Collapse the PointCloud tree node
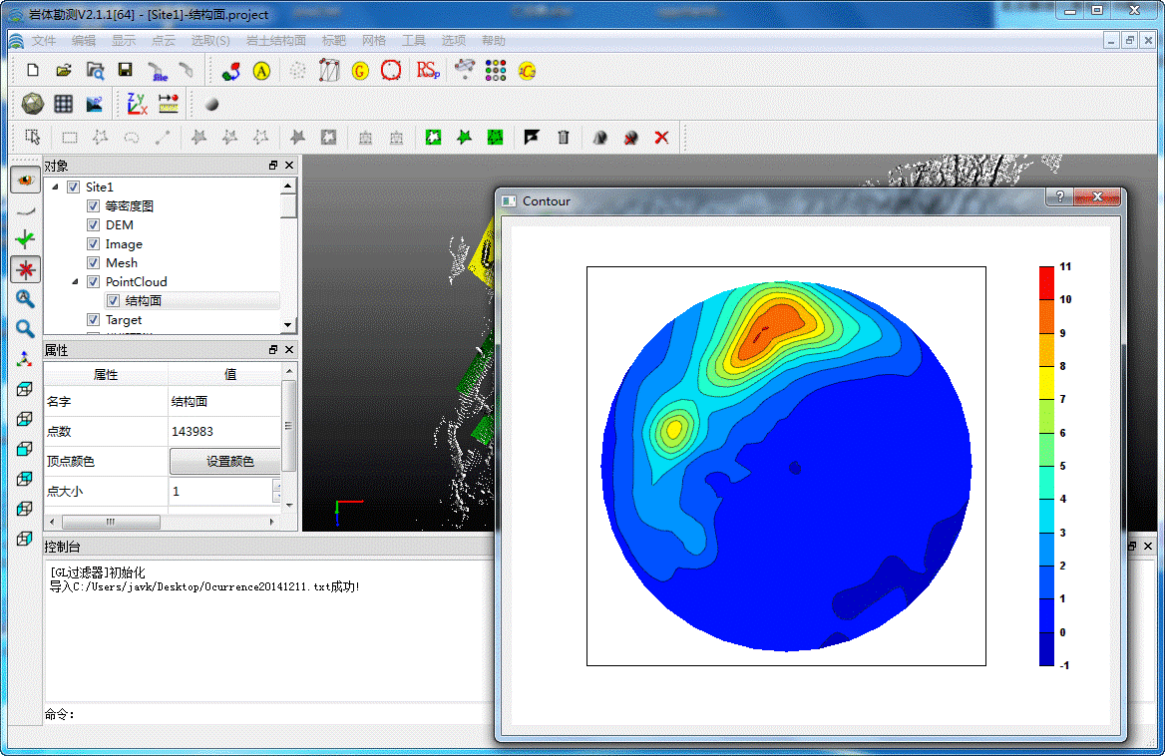This screenshot has height=756, width=1165. (74, 282)
